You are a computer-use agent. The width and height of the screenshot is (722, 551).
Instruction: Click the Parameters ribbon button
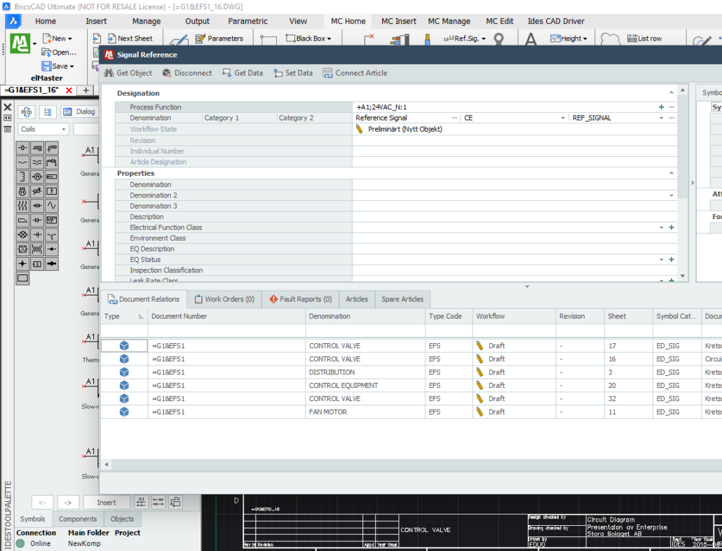pyautogui.click(x=219, y=39)
